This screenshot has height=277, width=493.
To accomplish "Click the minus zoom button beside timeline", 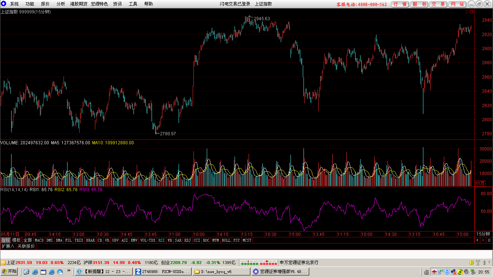I will (x=483, y=240).
